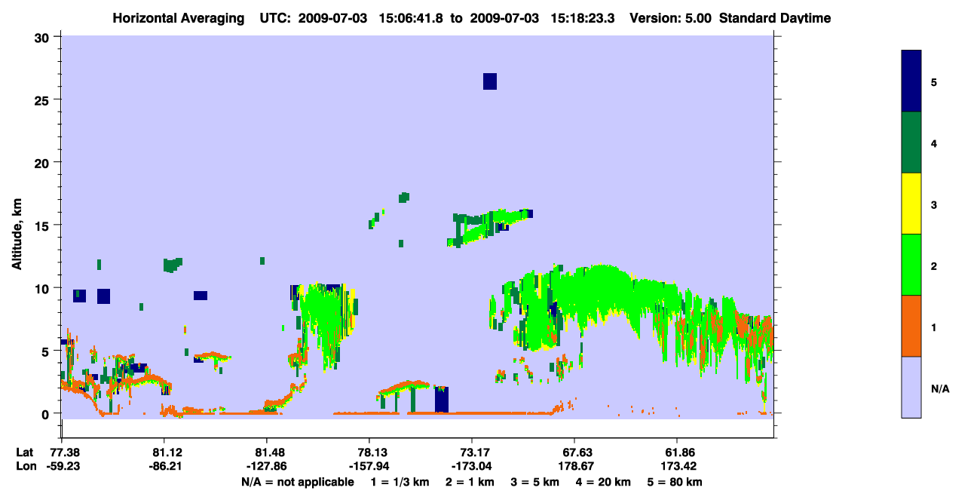Click the '3 = 5 km' legend note
This screenshot has height=503, width=980.
[535, 482]
